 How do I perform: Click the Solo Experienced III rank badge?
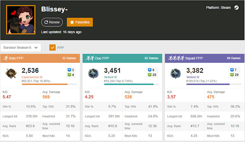[11, 73]
